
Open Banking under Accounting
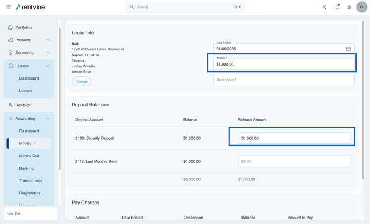coord(26,168)
